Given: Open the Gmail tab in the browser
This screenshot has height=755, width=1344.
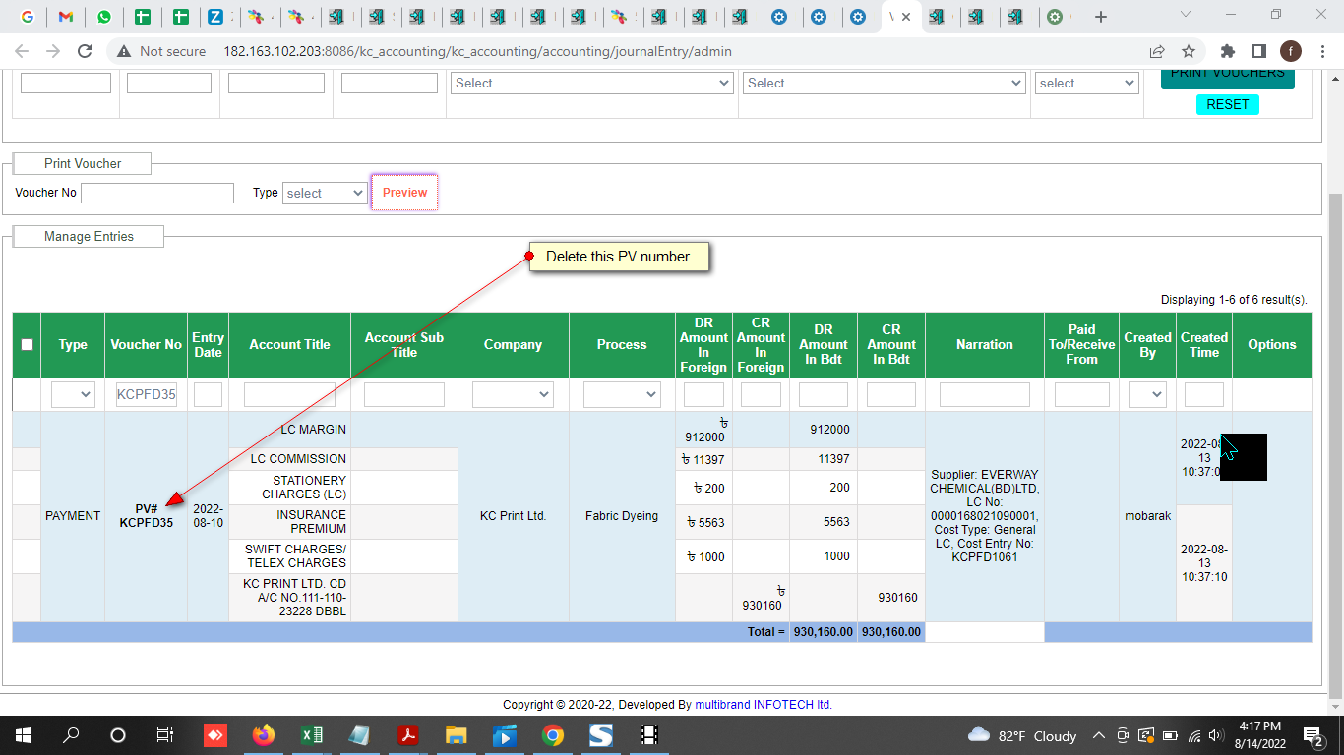Looking at the screenshot, I should [65, 17].
